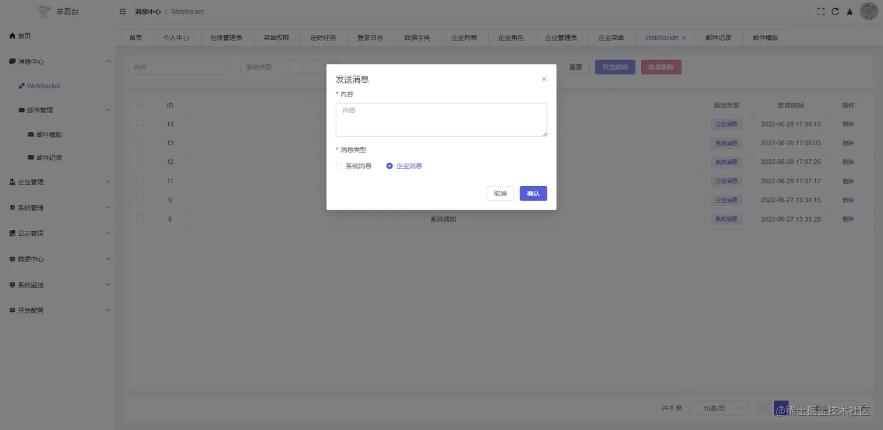Check the checkbox for row ID 14
Image resolution: width=883 pixels, height=430 pixels.
pos(140,123)
